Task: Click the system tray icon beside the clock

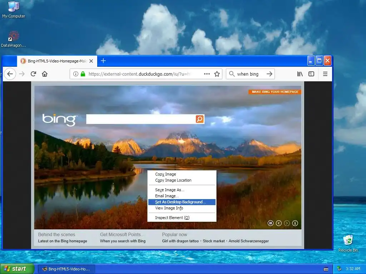Action: (340, 269)
